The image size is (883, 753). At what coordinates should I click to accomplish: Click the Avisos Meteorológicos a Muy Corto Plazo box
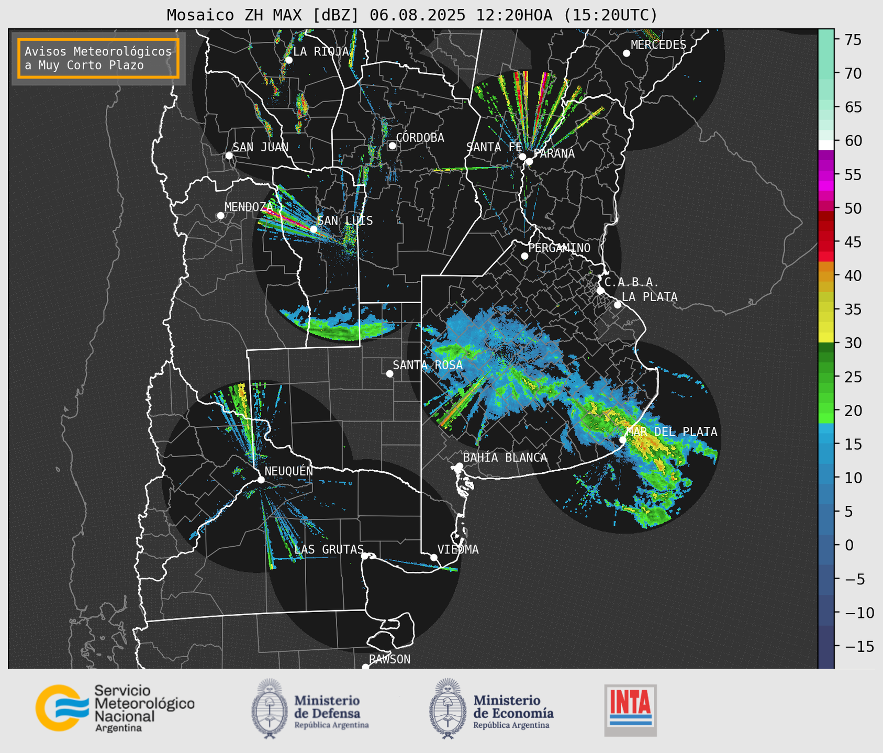[x=98, y=58]
